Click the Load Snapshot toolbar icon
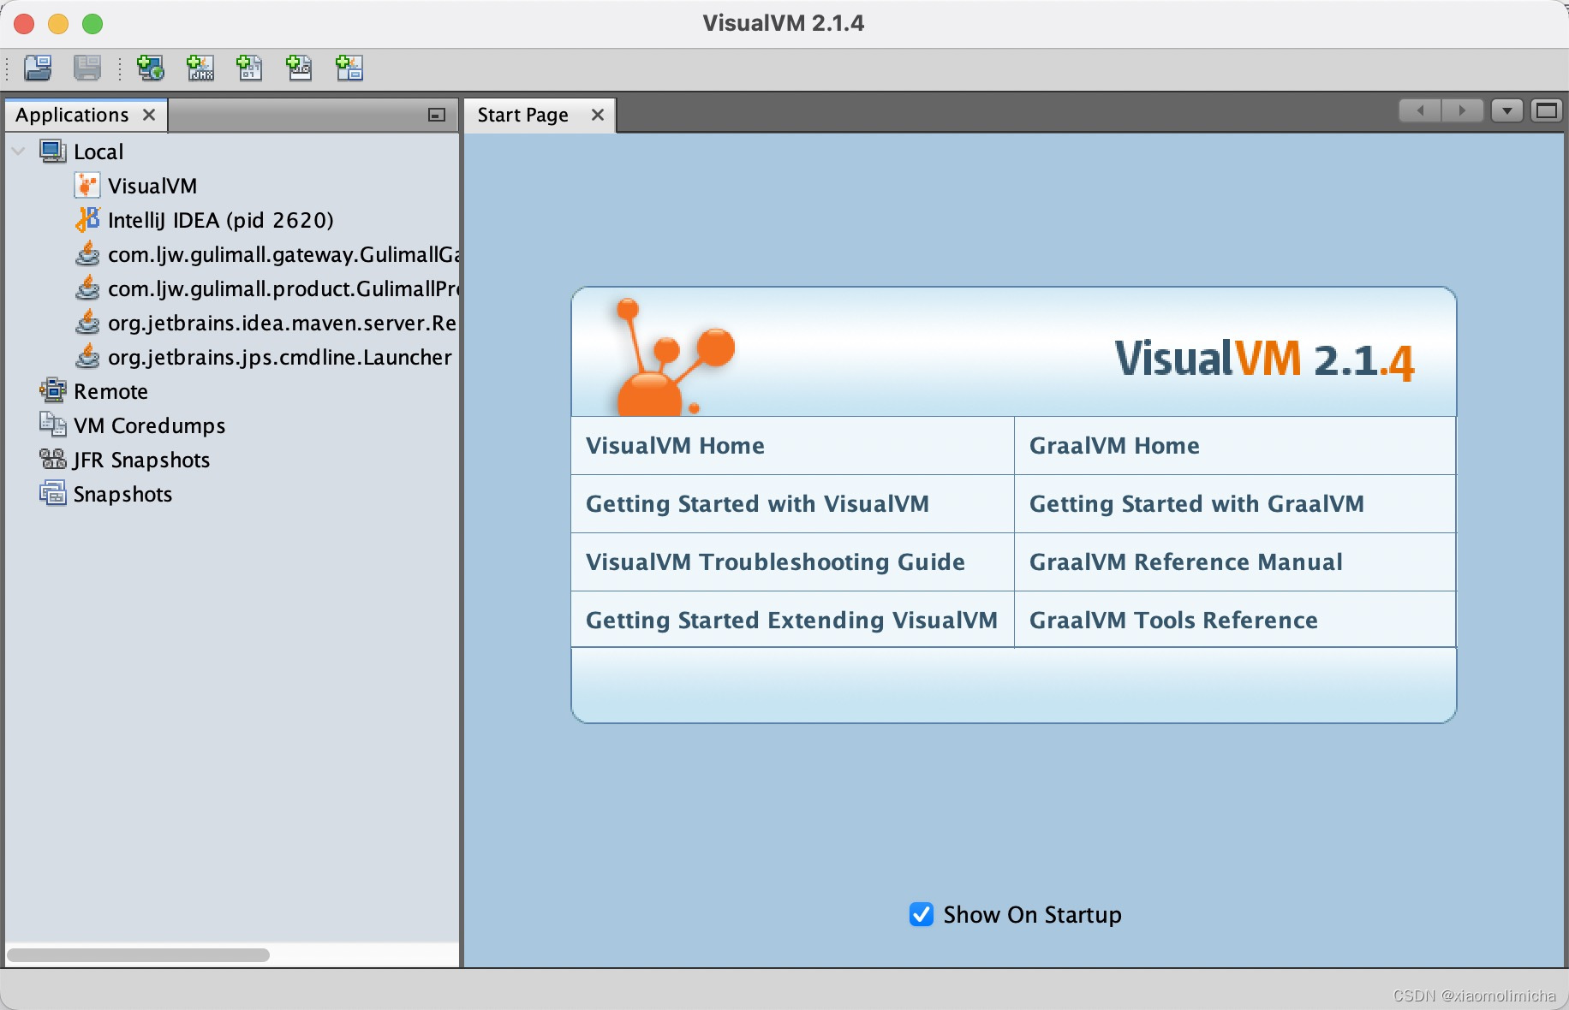Screen dimensions: 1569x1010 pos(38,68)
